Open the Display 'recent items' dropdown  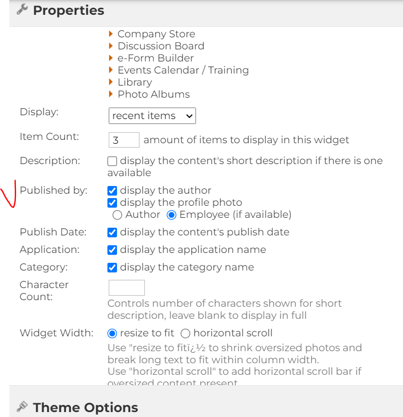tap(152, 116)
